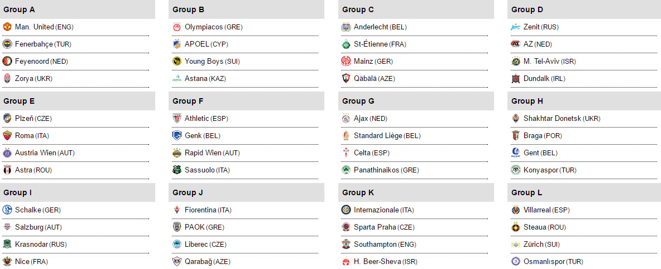
Task: Open the Young Boys team link
Action: coord(204,62)
